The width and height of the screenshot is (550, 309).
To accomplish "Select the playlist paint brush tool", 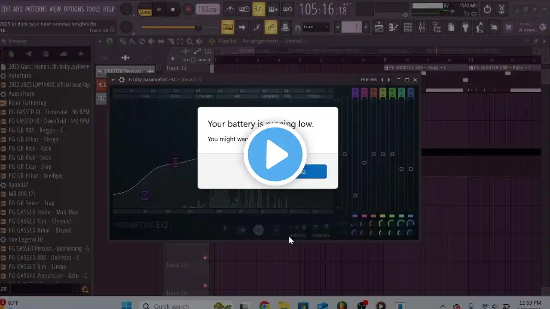I will [x=132, y=41].
